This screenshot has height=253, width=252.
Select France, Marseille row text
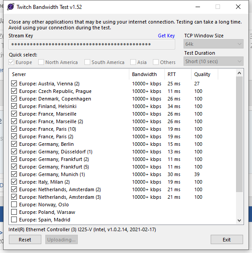point(48,114)
